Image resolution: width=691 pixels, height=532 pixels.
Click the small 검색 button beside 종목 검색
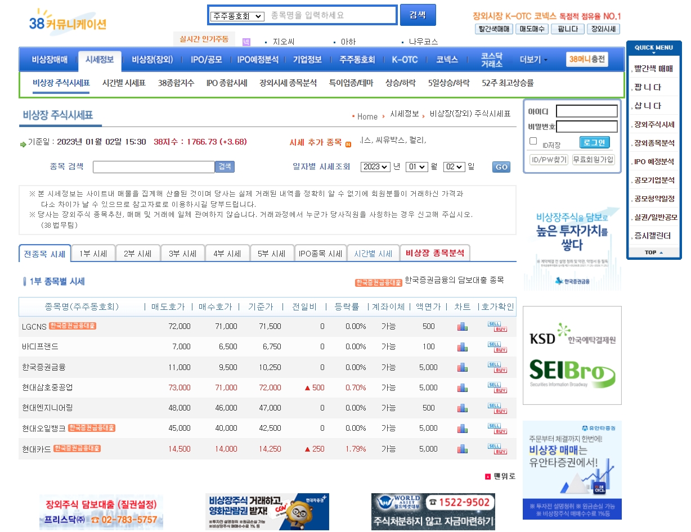click(225, 167)
